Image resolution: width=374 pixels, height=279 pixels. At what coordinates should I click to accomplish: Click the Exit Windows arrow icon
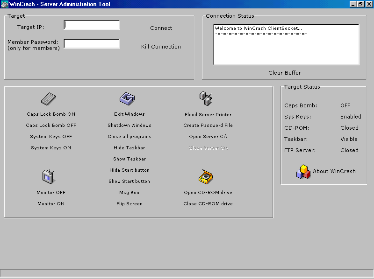(x=128, y=98)
